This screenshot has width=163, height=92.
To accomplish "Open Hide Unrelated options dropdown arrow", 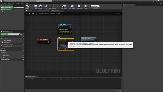I will coord(58,7).
